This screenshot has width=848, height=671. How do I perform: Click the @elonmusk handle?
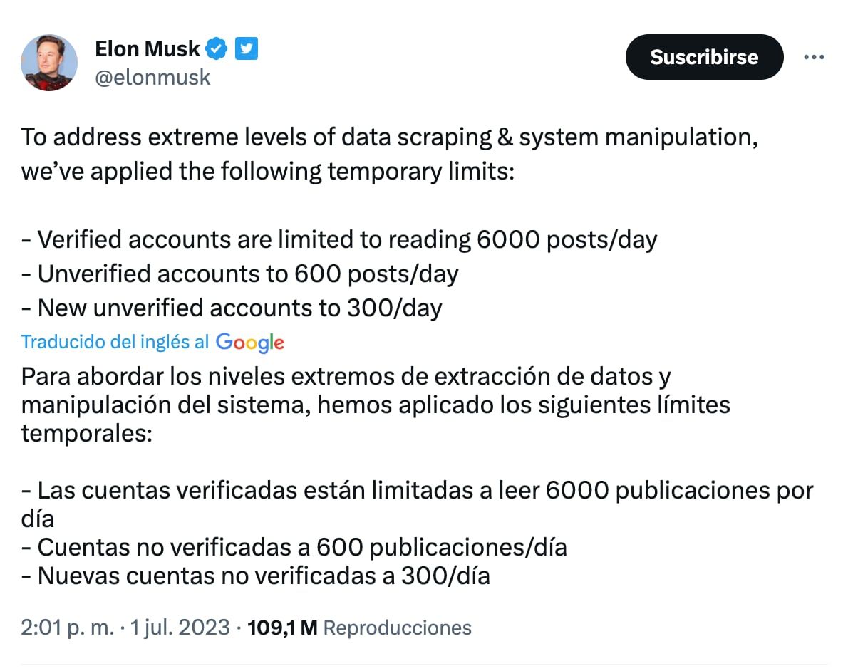[152, 77]
